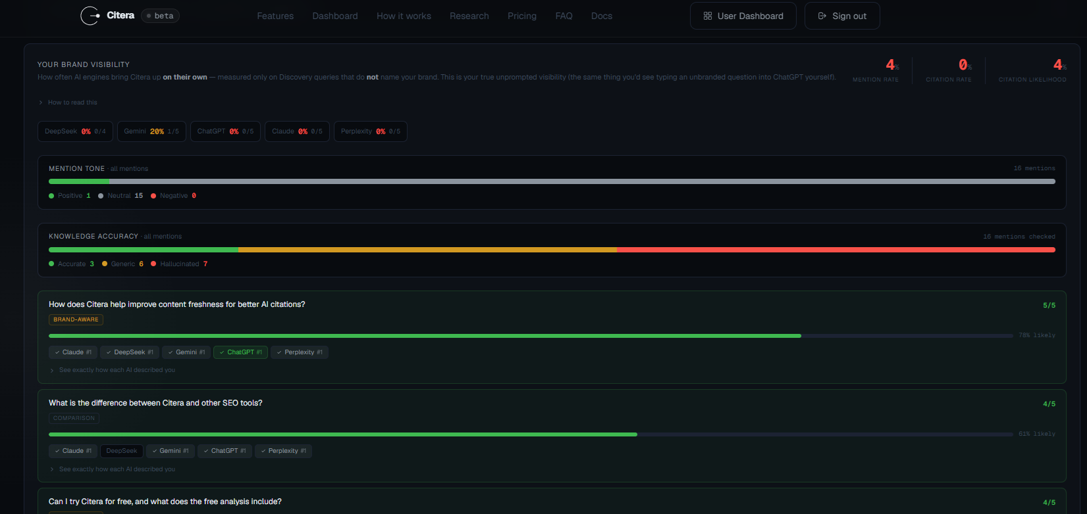Click Claude #1 chip under content freshness question
The height and width of the screenshot is (514, 1087).
pyautogui.click(x=73, y=352)
